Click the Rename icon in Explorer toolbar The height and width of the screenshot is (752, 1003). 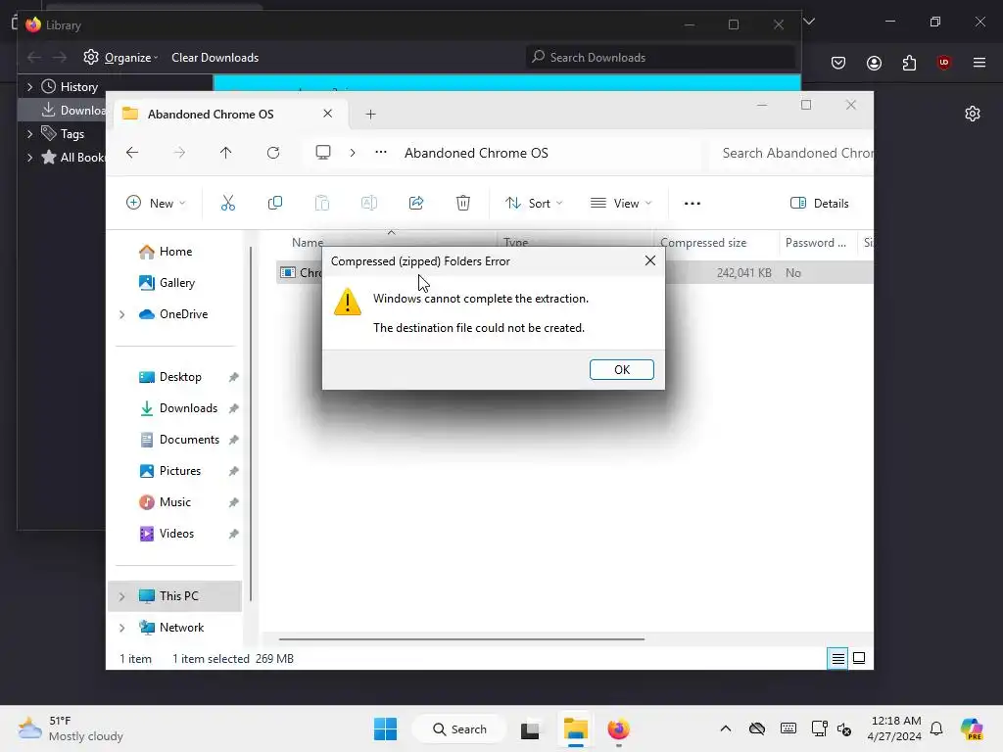pos(369,204)
